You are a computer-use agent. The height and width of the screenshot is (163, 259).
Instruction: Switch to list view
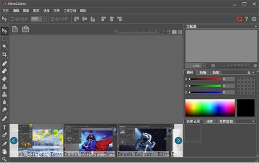pyautogui.click(x=180, y=32)
